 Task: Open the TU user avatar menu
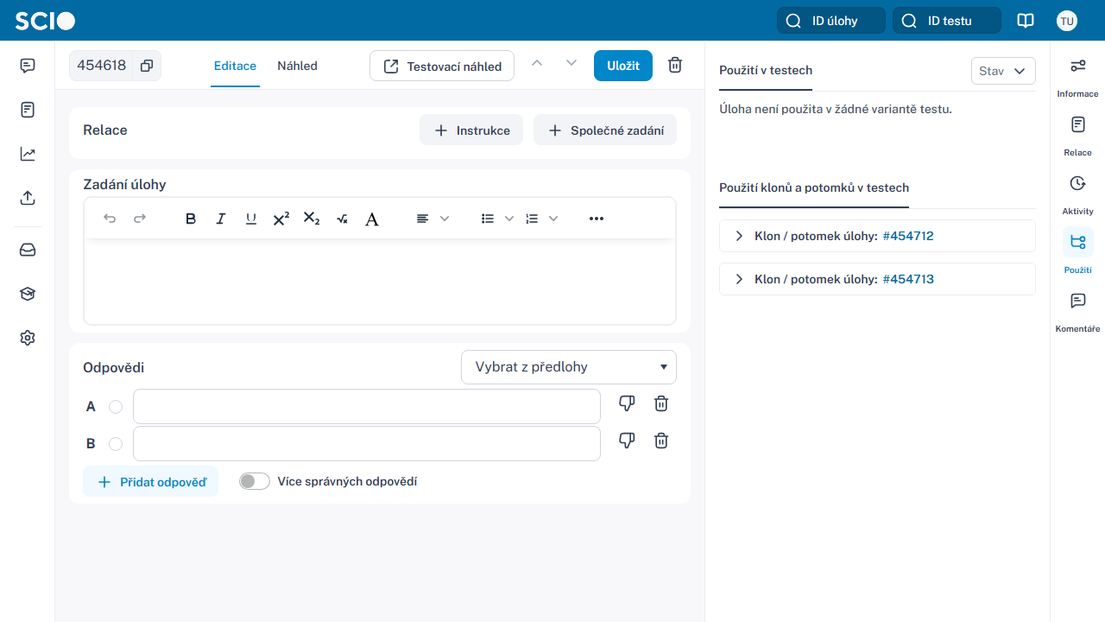[1067, 21]
